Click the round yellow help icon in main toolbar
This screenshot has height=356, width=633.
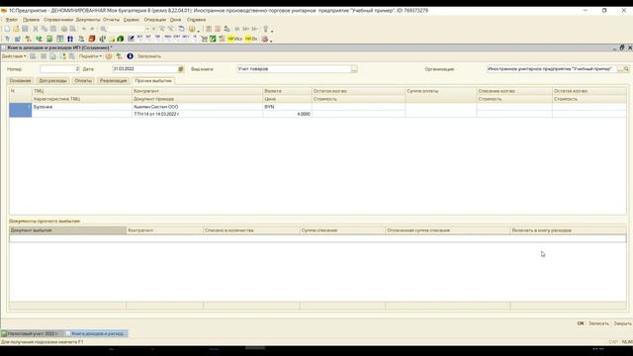[x=192, y=29]
